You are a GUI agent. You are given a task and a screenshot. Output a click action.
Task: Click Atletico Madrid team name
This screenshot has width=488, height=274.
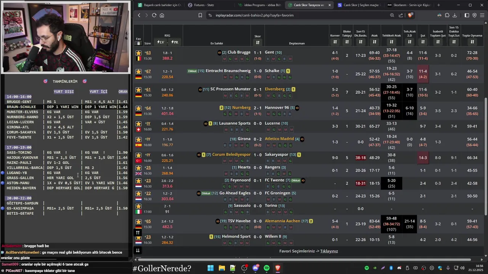[x=279, y=139]
